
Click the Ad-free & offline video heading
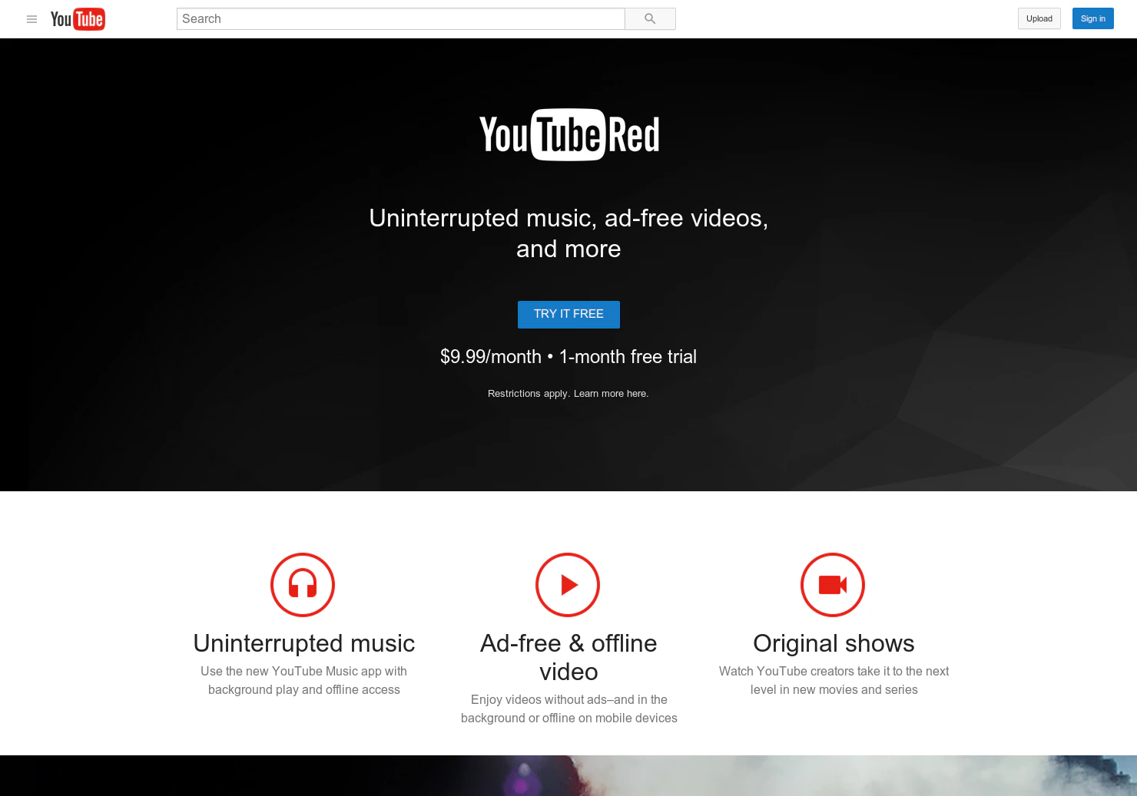coord(568,657)
